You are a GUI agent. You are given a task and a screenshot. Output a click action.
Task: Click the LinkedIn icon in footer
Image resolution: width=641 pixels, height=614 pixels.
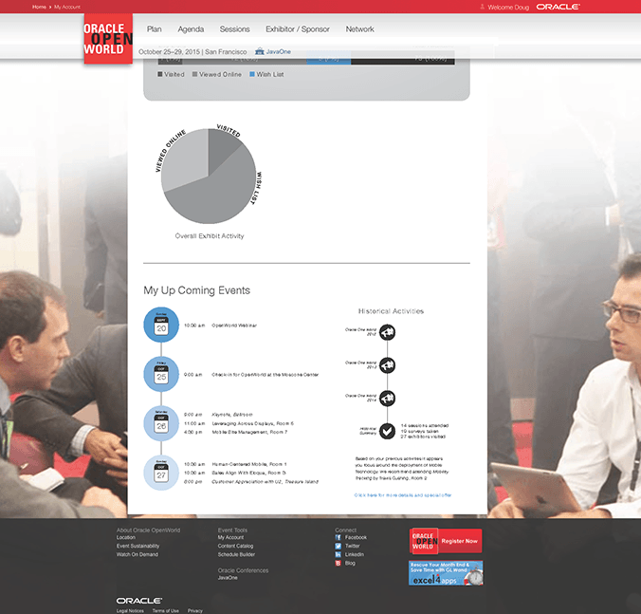(339, 554)
